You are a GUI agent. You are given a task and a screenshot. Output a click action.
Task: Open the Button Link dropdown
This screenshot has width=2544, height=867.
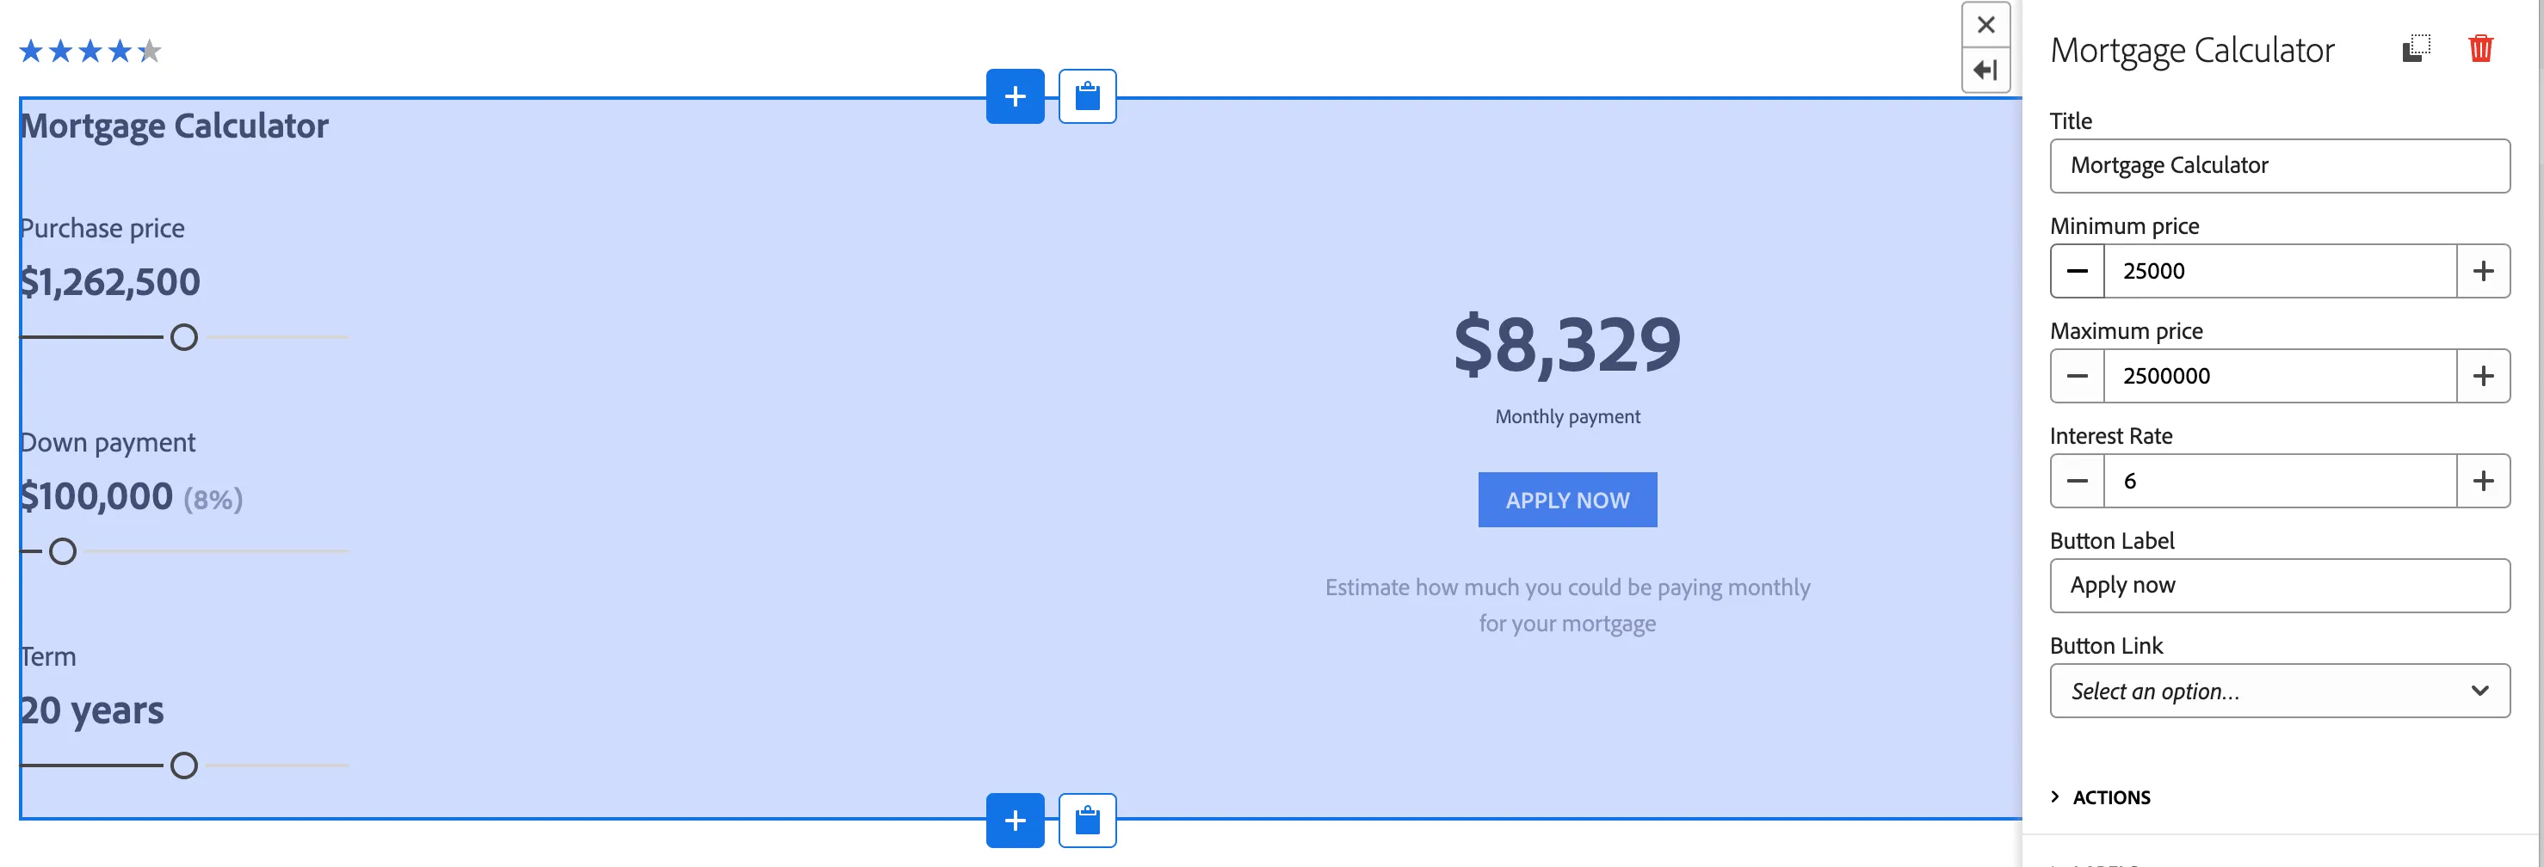click(2279, 690)
